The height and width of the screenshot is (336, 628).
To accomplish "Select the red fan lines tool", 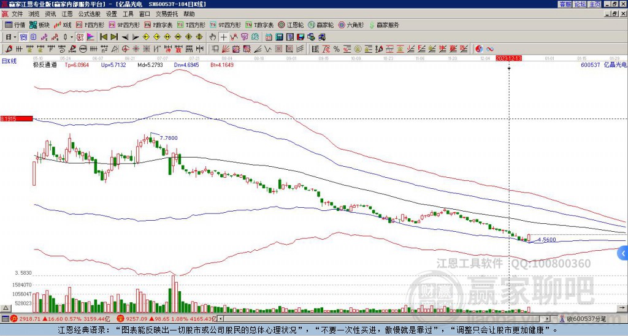I will pos(226,49).
